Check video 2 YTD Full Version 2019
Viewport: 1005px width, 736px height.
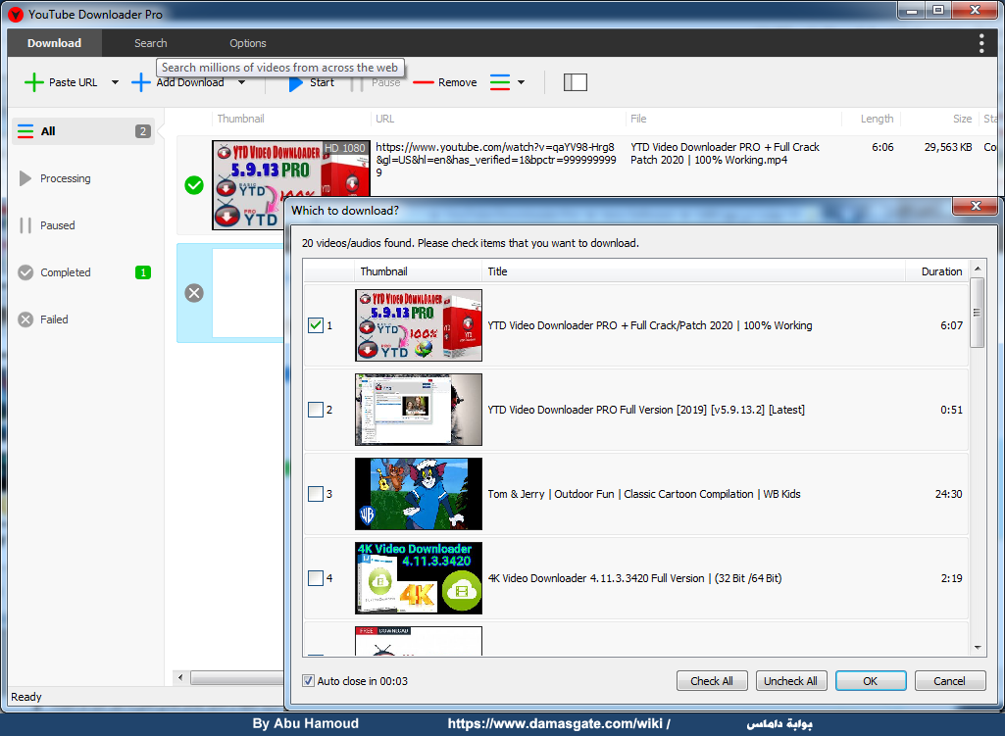click(316, 410)
